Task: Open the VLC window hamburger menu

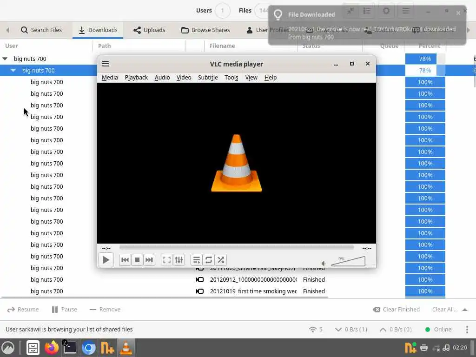Action: click(x=106, y=64)
